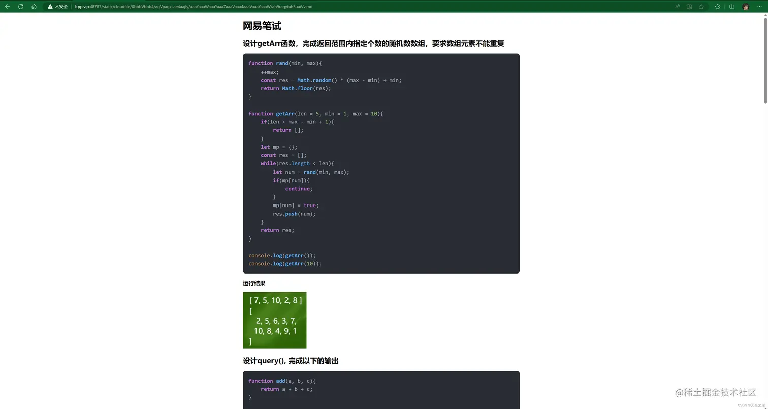Click the 设计query() section heading

[291, 361]
